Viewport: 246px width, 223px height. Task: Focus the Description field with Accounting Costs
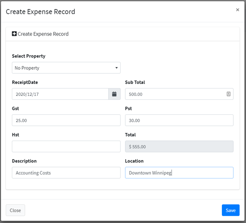(x=66, y=172)
